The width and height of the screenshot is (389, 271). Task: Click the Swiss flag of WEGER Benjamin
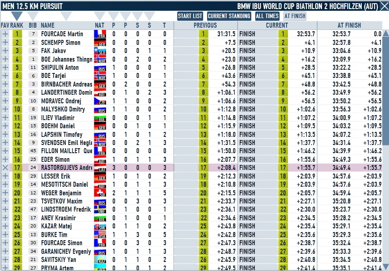click(x=100, y=193)
